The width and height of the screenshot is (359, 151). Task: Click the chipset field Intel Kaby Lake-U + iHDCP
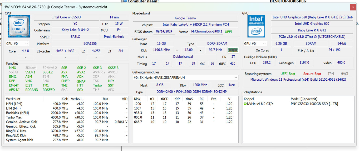click(196, 25)
